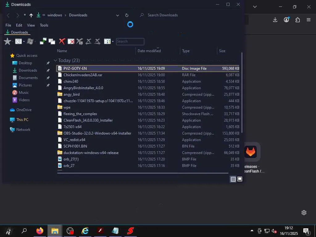The height and width of the screenshot is (237, 316).
Task: Open the recent history dropdown arrow
Action: pos(24,42)
